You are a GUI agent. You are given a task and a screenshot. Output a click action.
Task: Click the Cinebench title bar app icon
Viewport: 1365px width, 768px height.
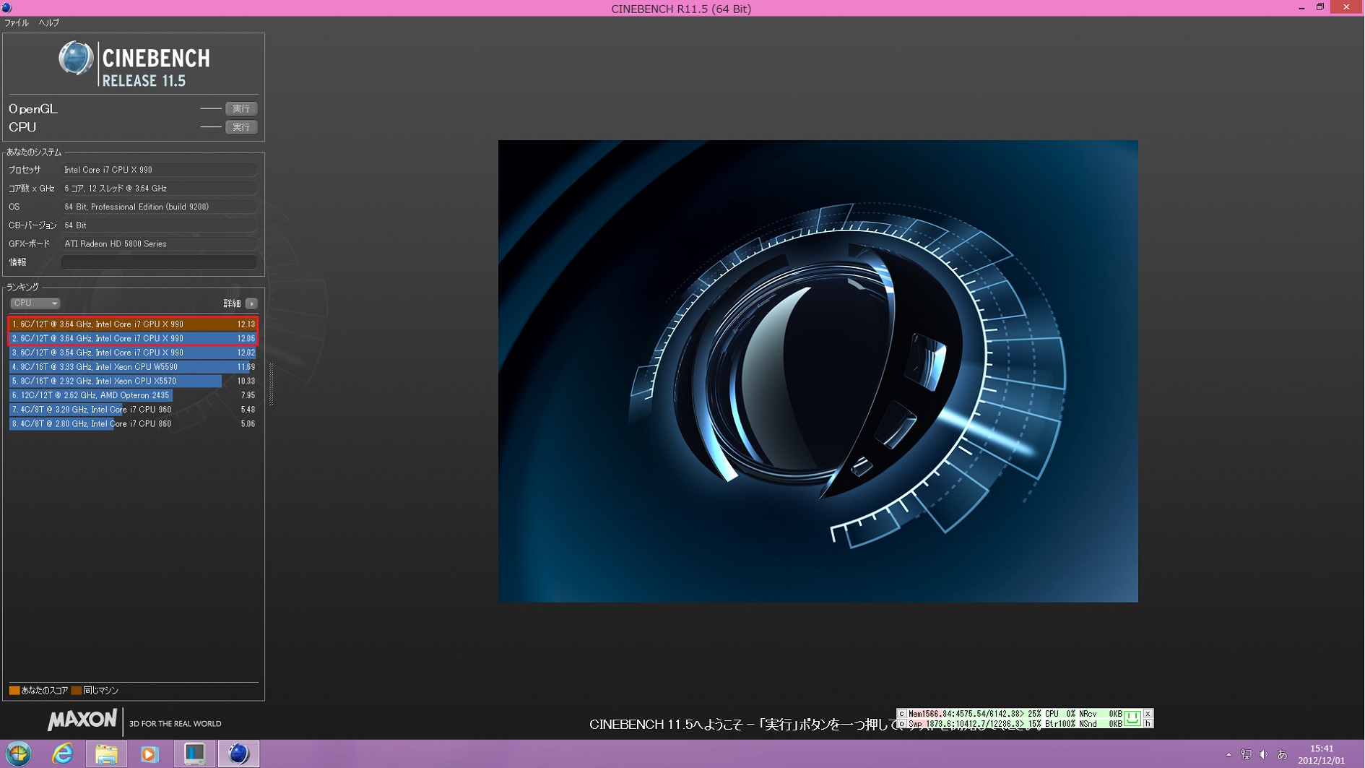pyautogui.click(x=6, y=8)
